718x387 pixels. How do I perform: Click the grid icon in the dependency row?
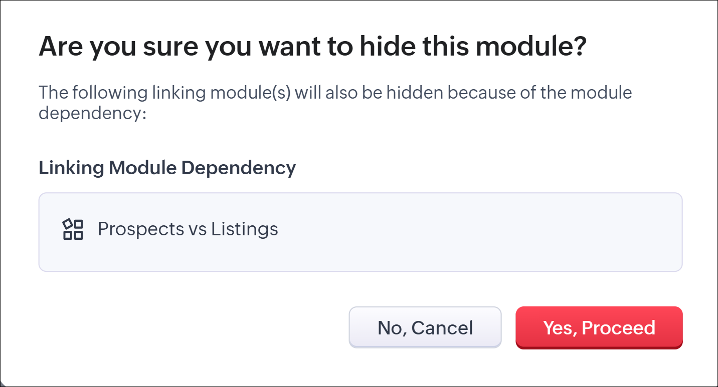click(x=73, y=229)
